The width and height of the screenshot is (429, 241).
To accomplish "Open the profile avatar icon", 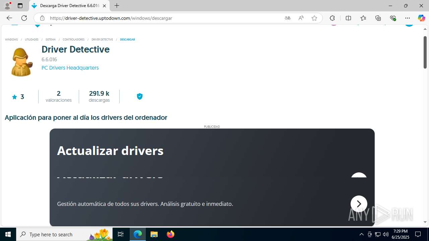I will point(7,6).
